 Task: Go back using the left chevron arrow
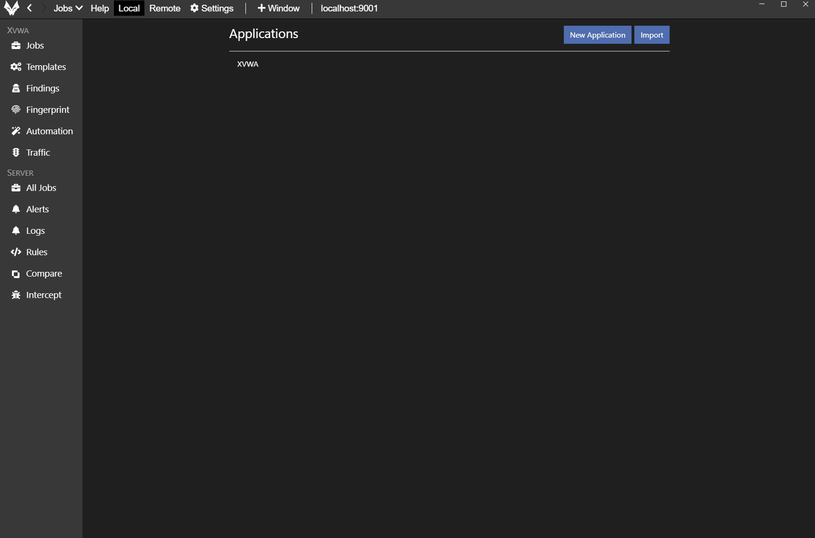pyautogui.click(x=30, y=8)
